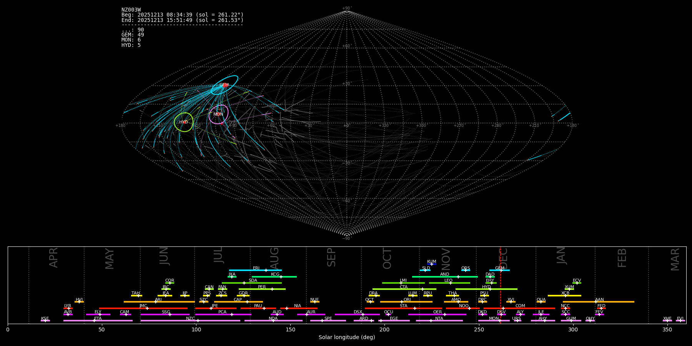Click the SDA shower label
The height and width of the screenshot is (346, 692).
coord(253,281)
